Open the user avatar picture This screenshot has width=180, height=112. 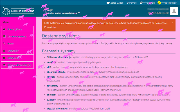174,11
